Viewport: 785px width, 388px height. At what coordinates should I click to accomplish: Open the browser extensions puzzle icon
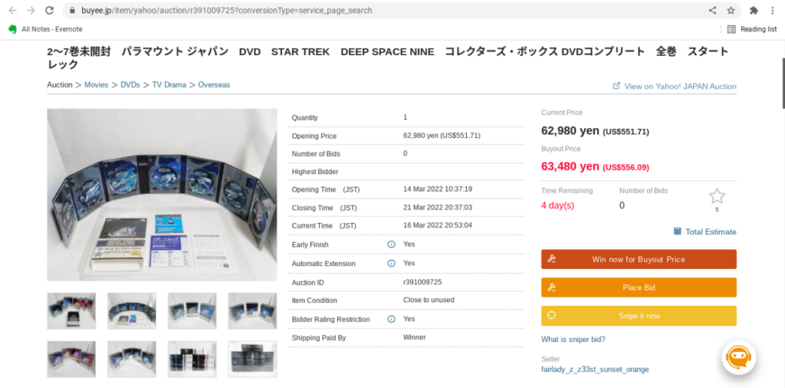pos(754,11)
